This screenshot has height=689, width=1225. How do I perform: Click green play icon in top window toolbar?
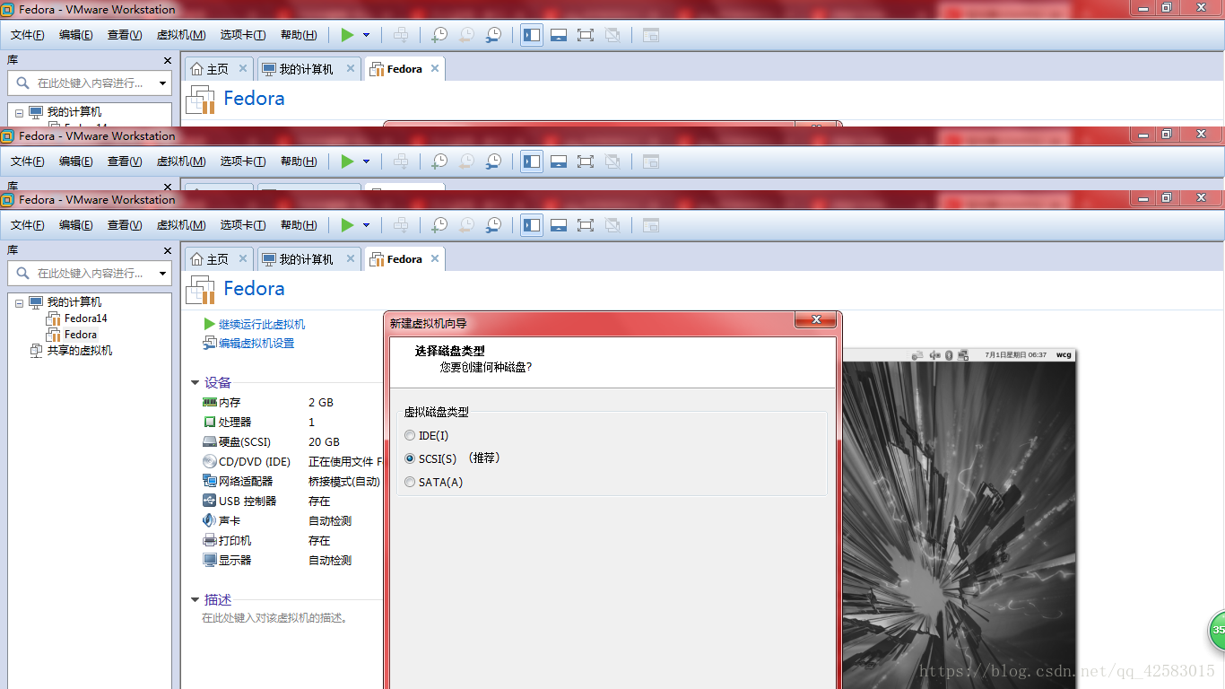(x=347, y=35)
